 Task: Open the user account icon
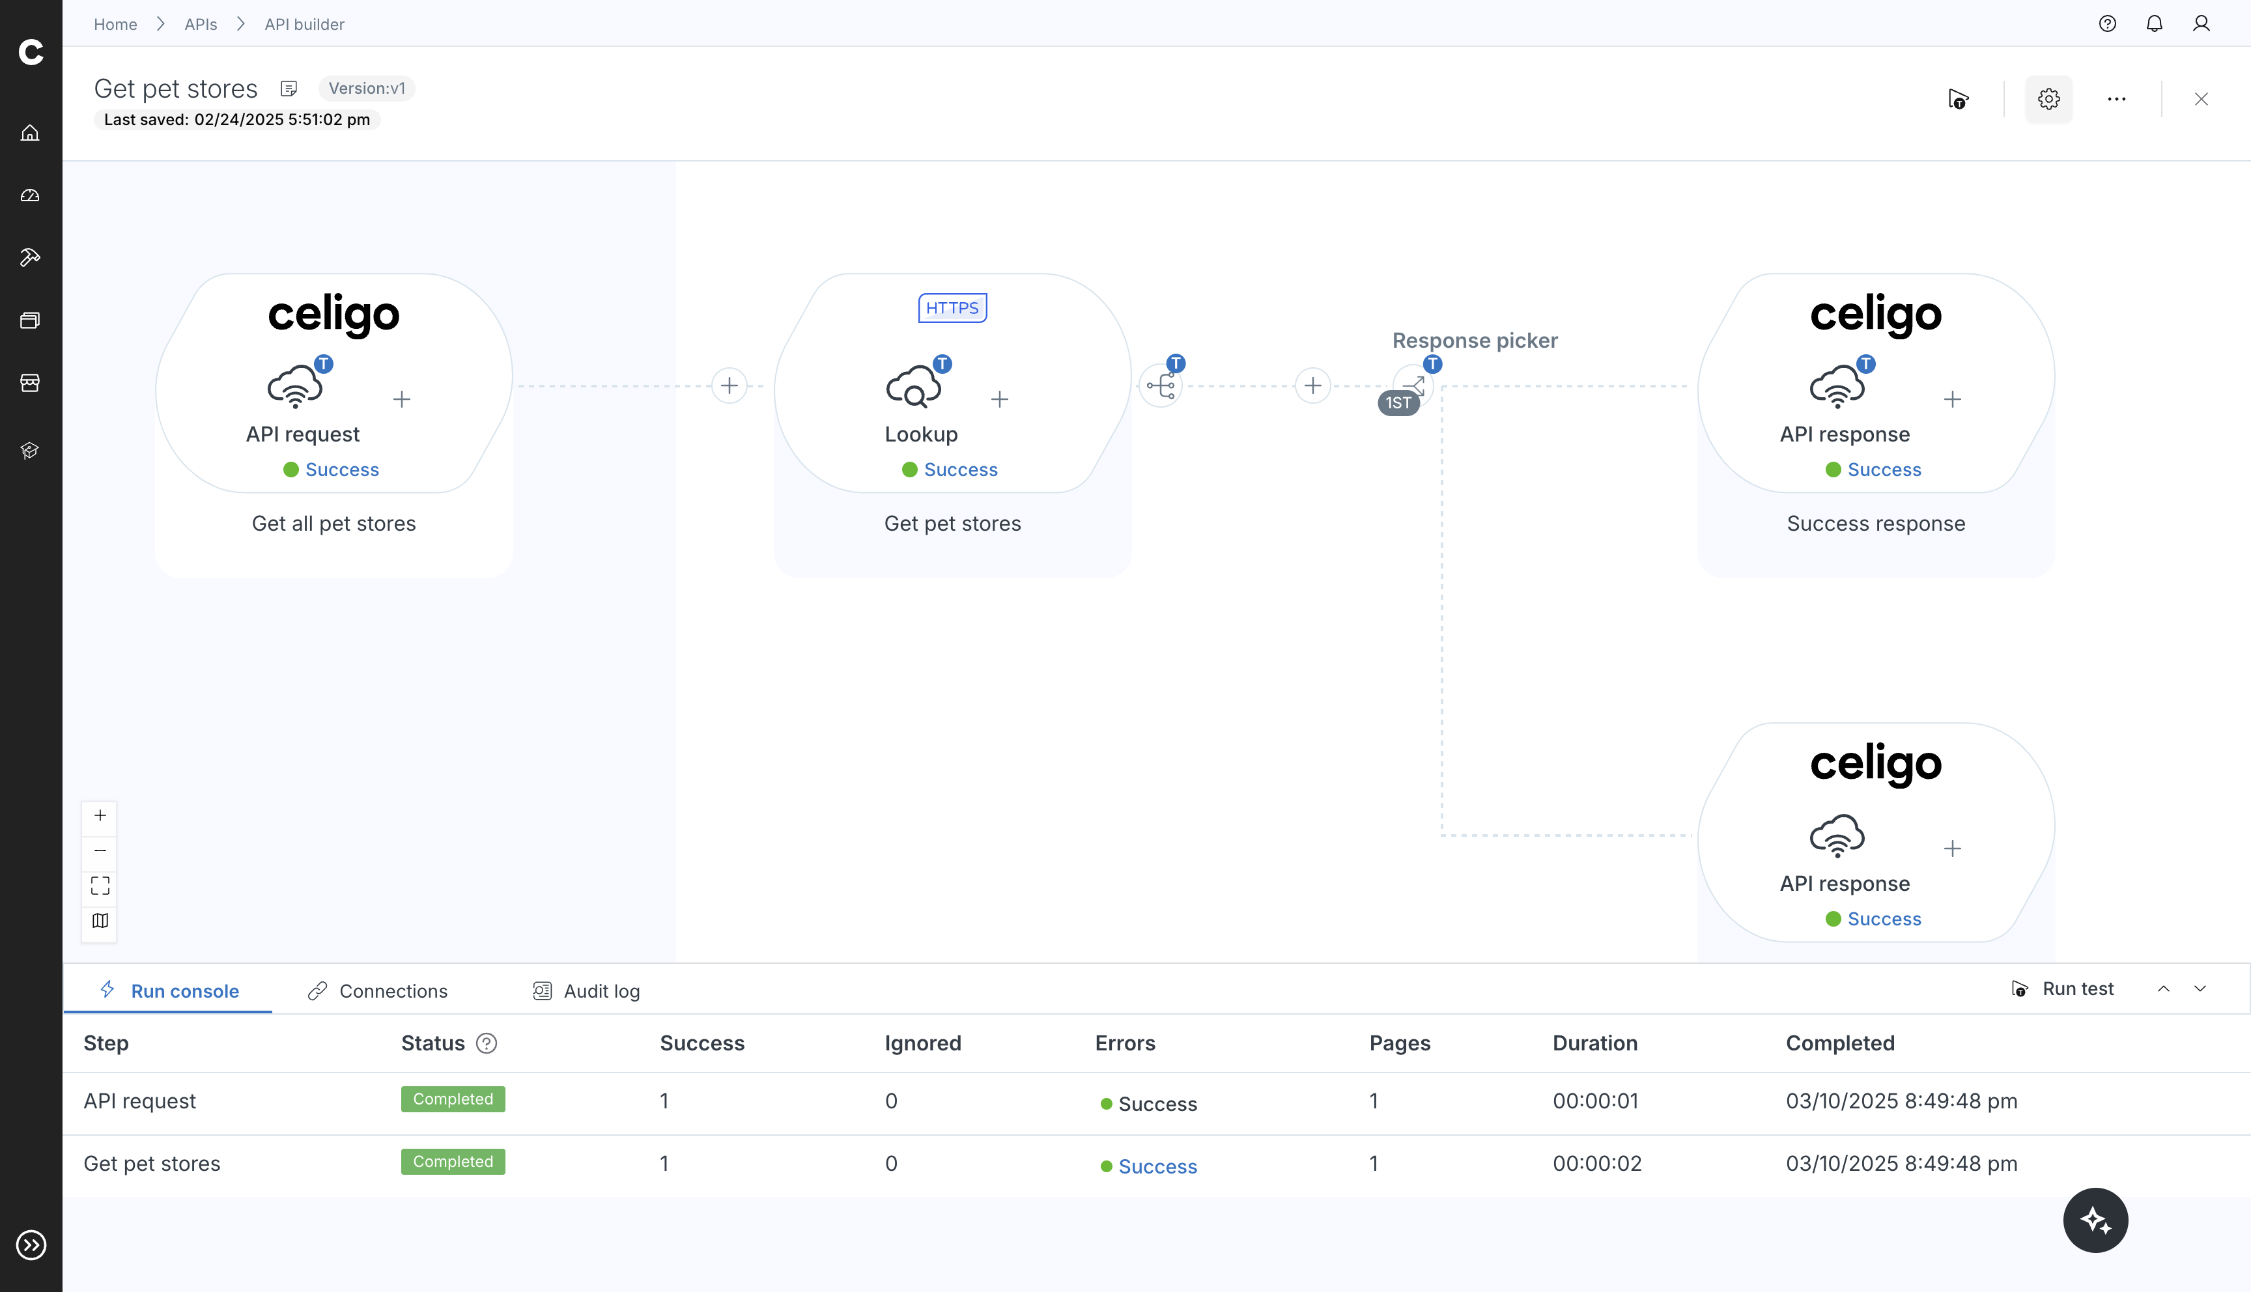click(2201, 24)
